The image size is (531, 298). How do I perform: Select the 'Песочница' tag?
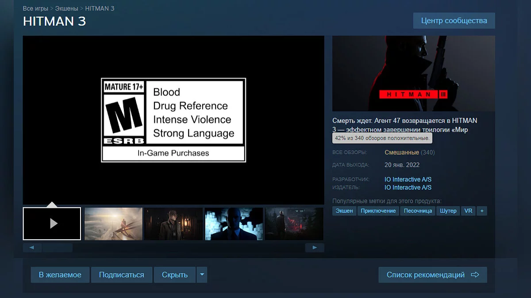coord(418,211)
